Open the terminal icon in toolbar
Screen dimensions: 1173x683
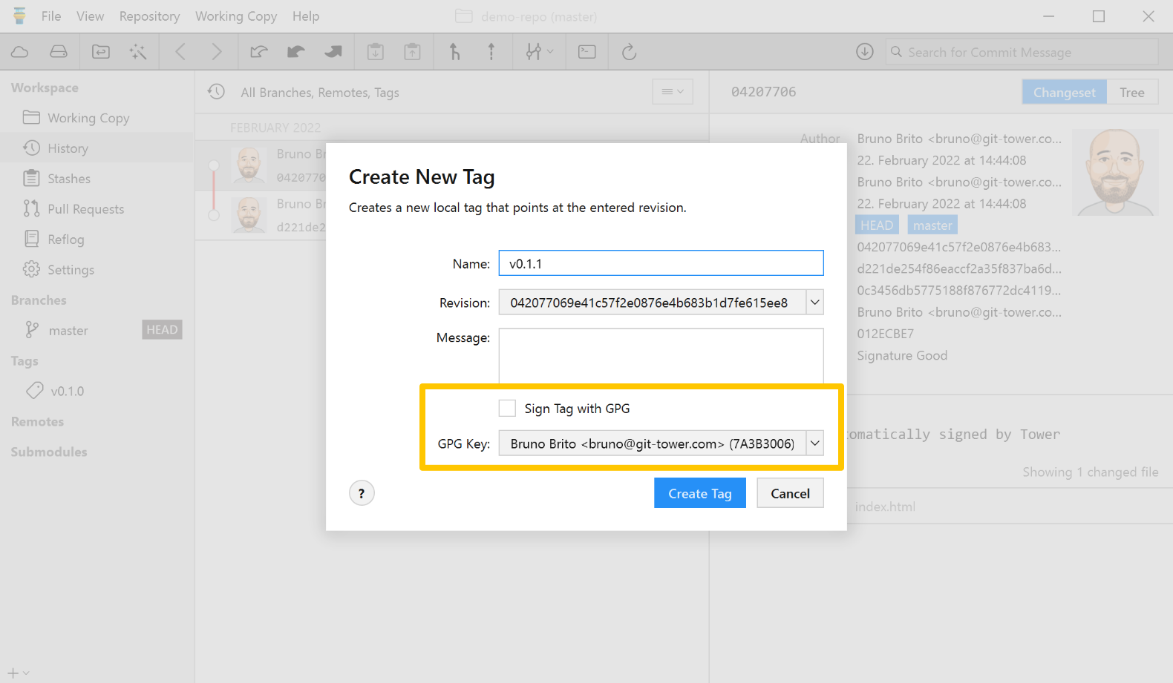coord(586,52)
